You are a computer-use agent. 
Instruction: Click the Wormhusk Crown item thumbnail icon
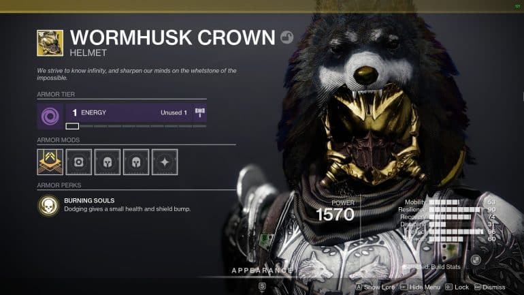coord(50,43)
